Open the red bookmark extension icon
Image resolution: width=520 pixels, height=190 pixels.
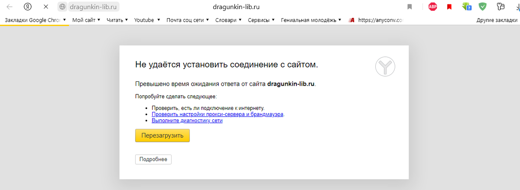click(x=449, y=7)
